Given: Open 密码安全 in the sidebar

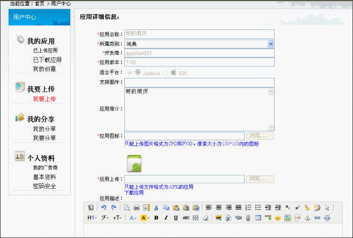Looking at the screenshot, I should [x=45, y=186].
